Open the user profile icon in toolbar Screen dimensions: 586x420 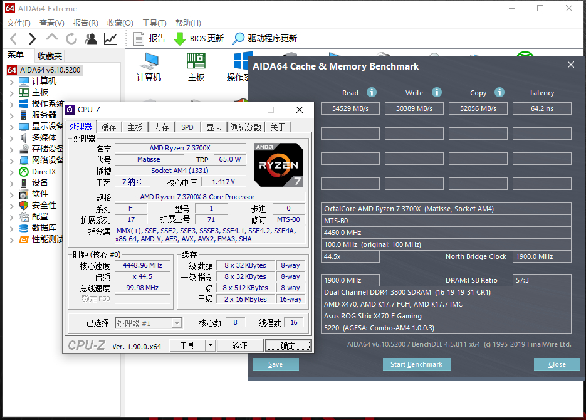click(x=91, y=39)
